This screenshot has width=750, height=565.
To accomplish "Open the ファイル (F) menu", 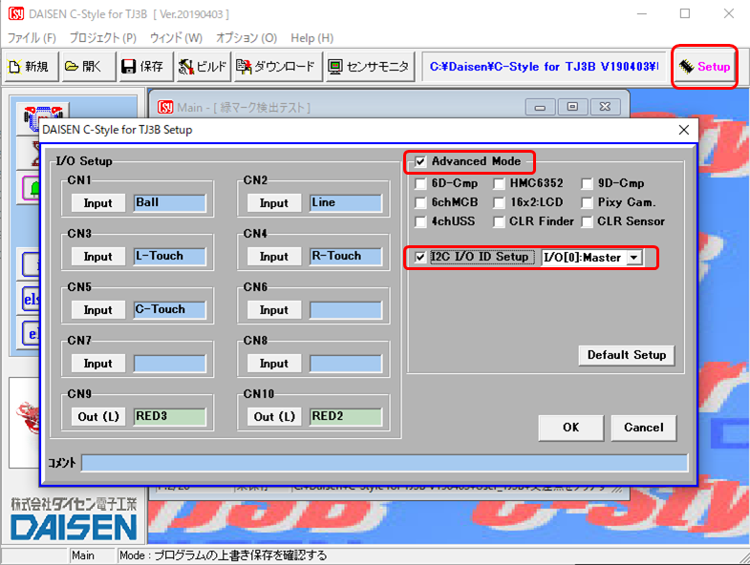I will (32, 38).
